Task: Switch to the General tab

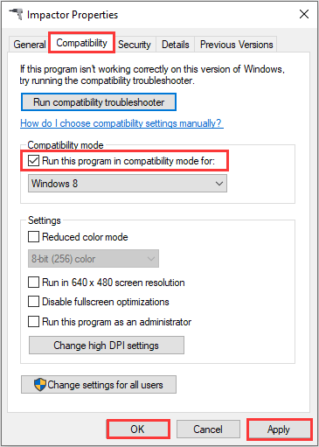Action: [x=29, y=45]
